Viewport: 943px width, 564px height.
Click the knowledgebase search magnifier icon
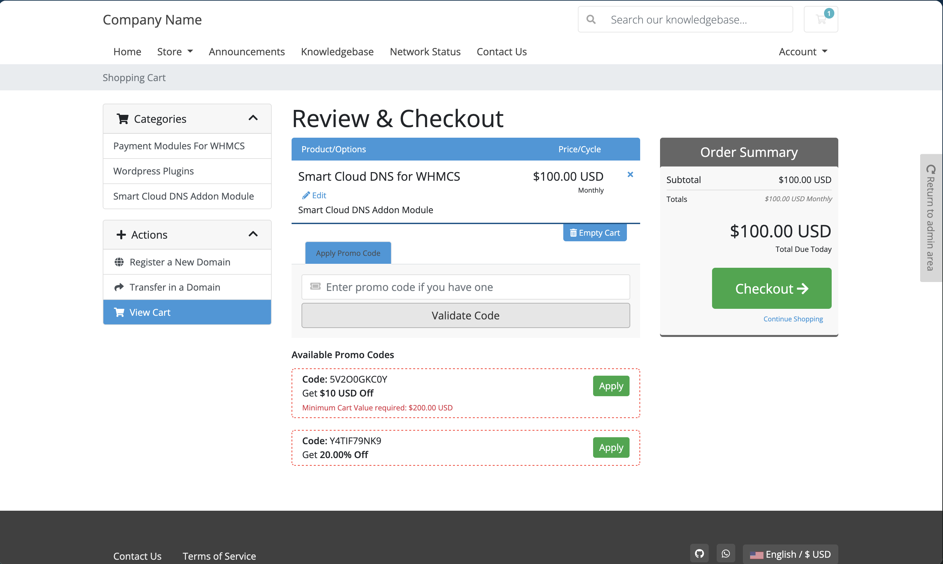click(x=591, y=20)
